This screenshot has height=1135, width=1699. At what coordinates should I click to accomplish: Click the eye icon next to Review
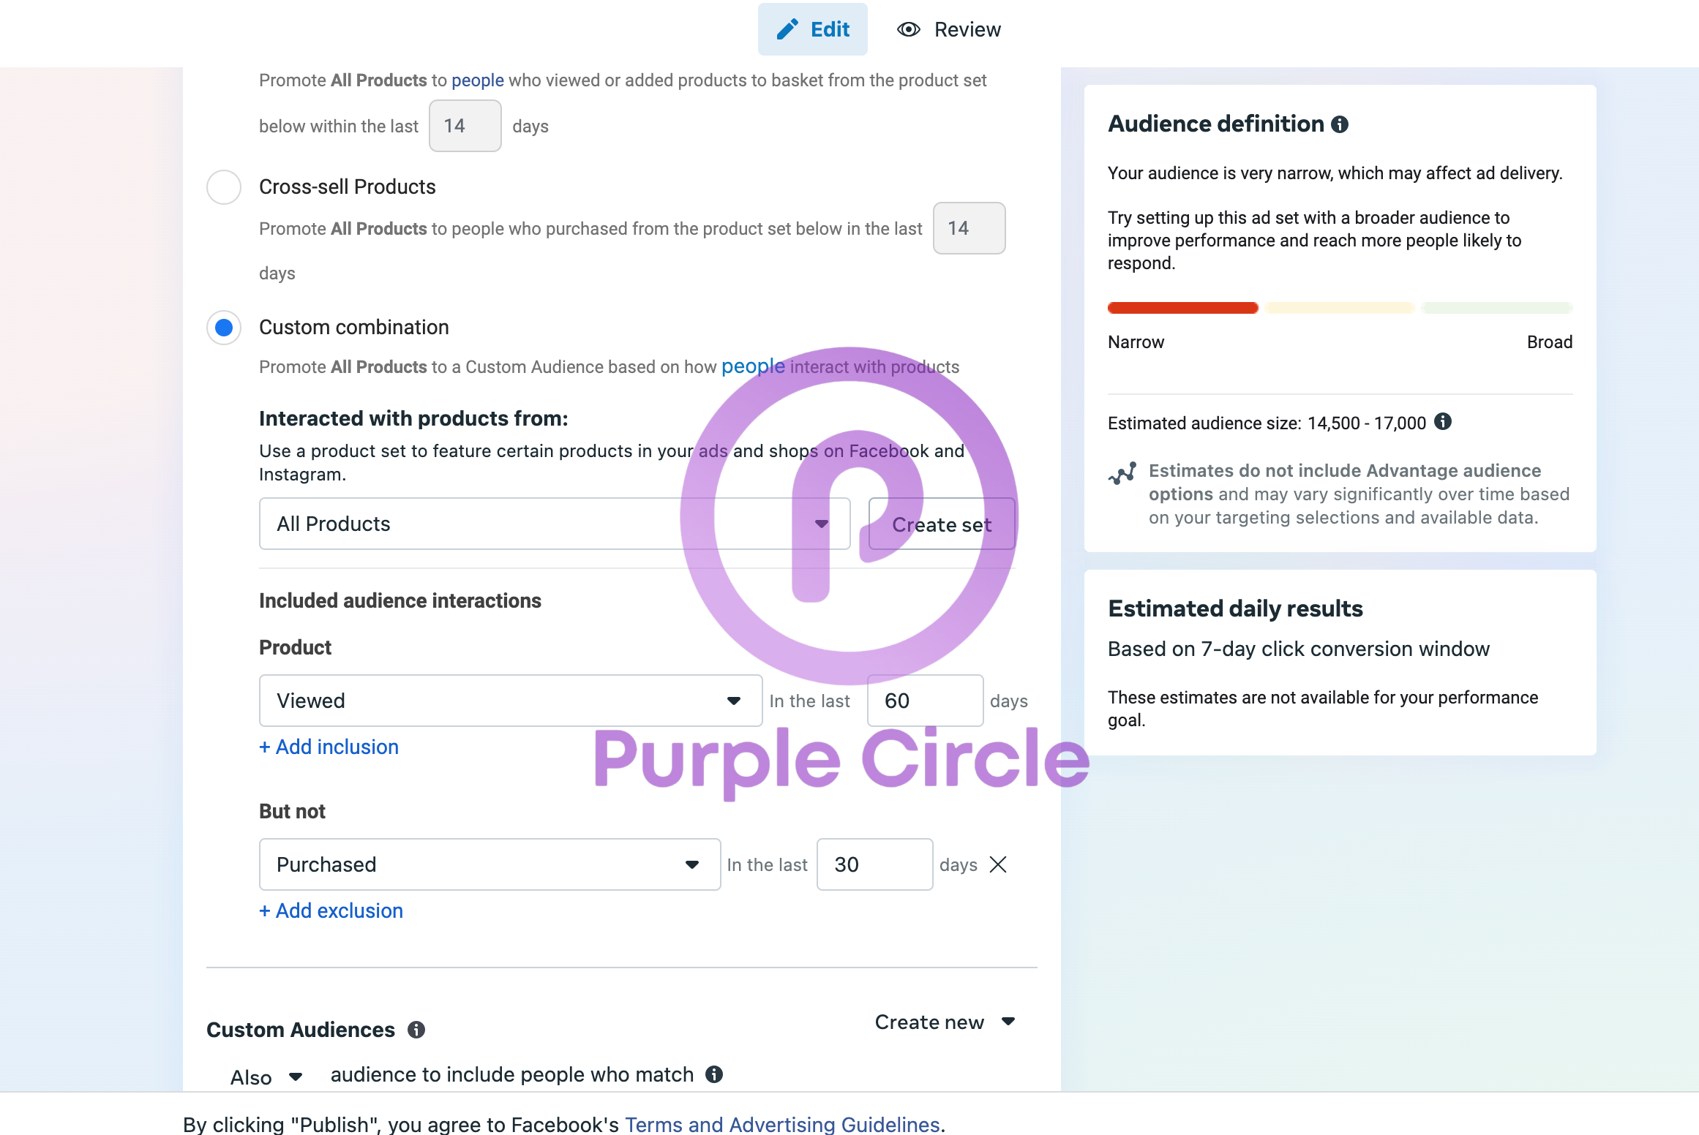pos(909,29)
